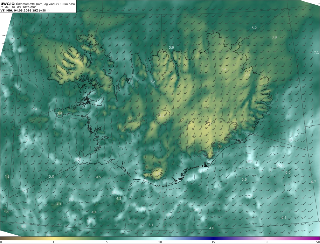Click the 6.0 value label
The width and height of the screenshot is (320, 244).
coord(288,173)
